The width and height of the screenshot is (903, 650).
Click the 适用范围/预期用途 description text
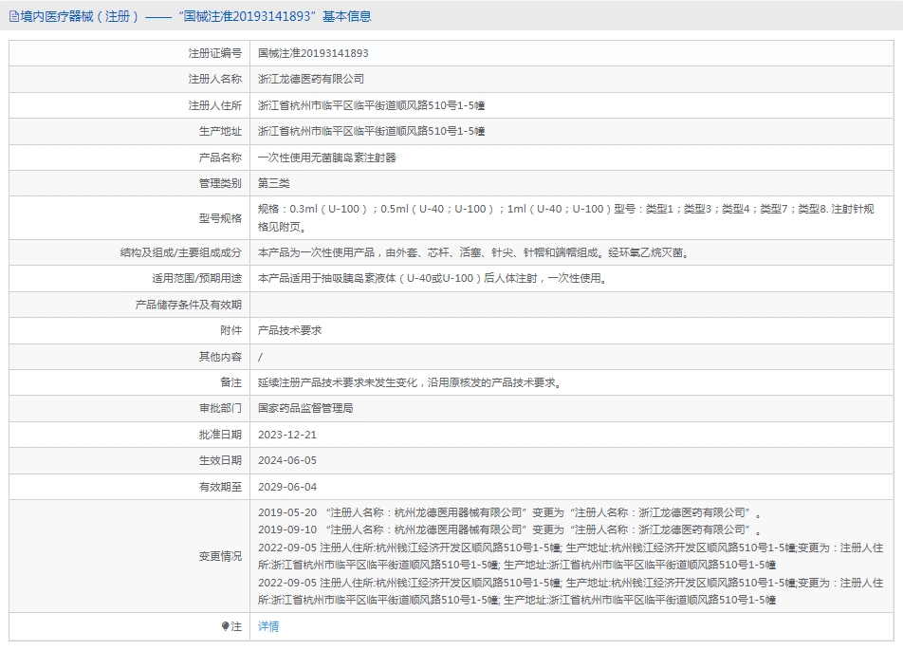(x=433, y=278)
